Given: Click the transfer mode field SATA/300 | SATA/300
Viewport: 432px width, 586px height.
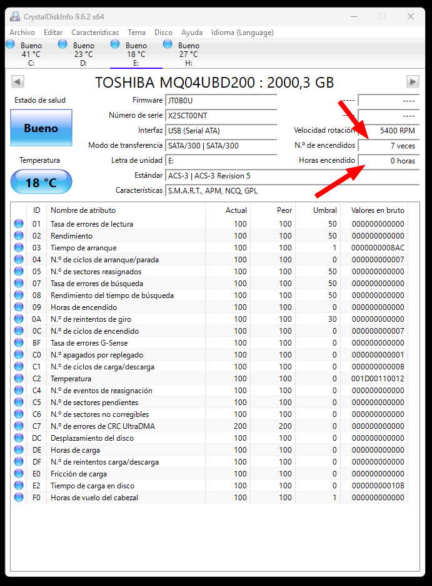Looking at the screenshot, I should [x=221, y=145].
